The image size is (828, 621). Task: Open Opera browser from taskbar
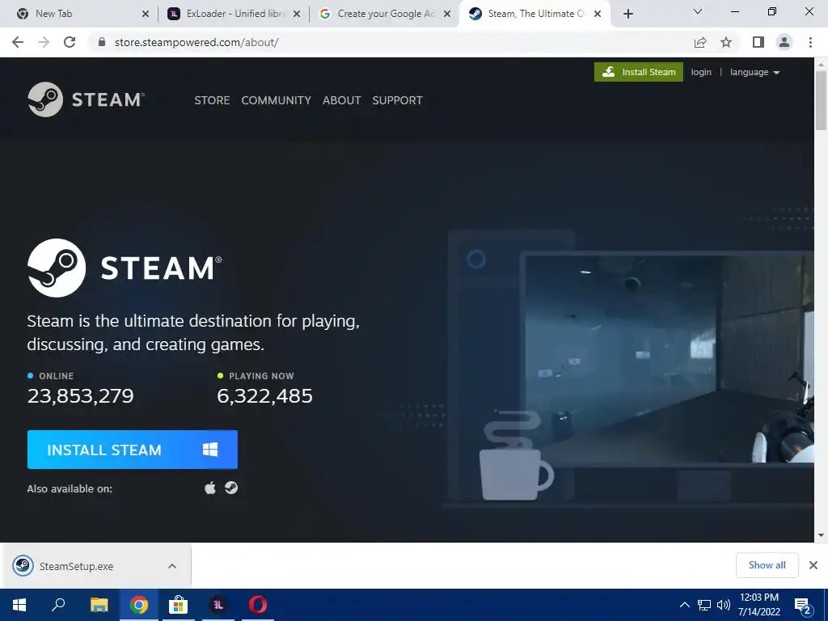pos(258,605)
